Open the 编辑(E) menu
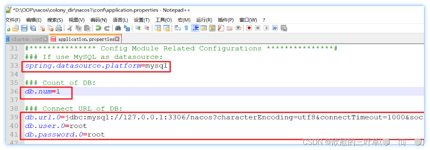The image size is (430, 150). 34,20
